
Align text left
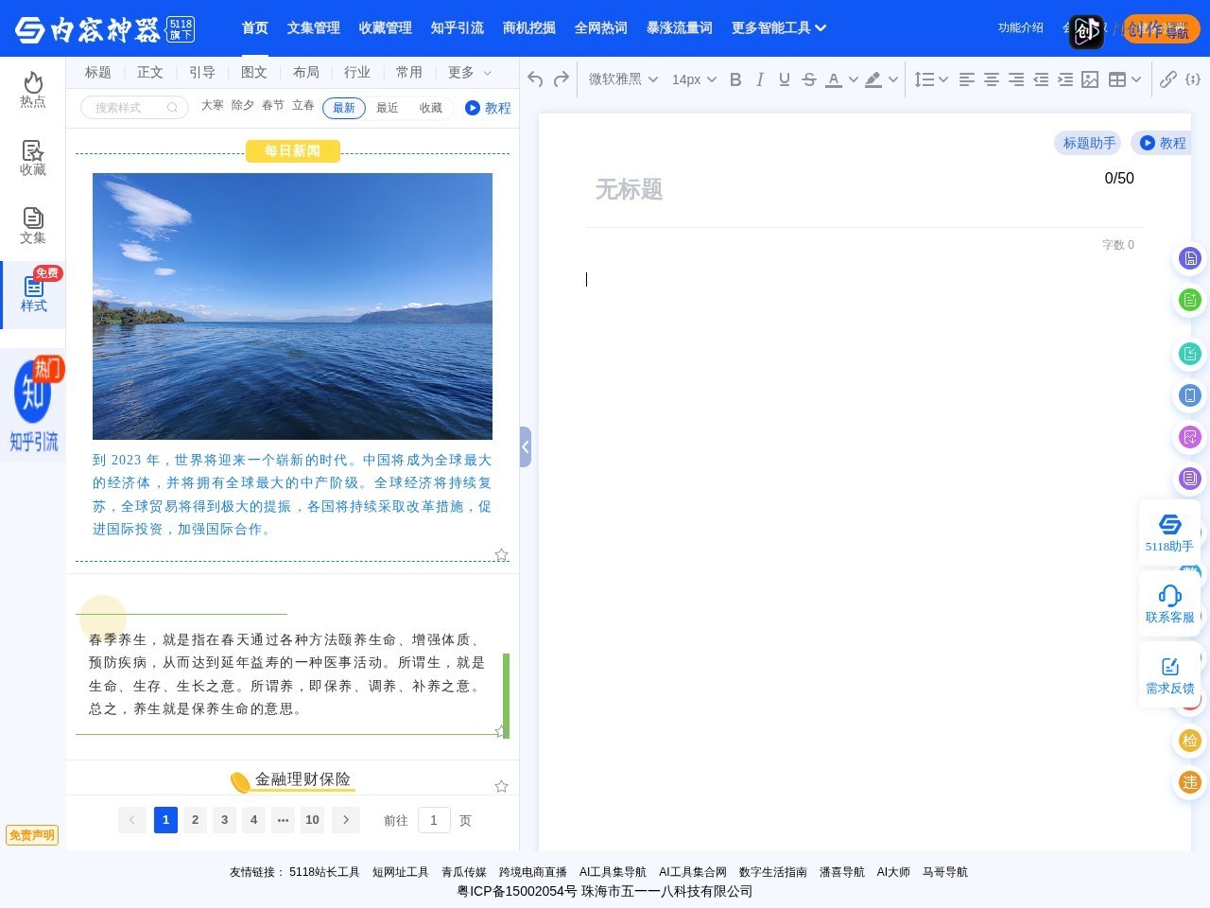pyautogui.click(x=966, y=79)
